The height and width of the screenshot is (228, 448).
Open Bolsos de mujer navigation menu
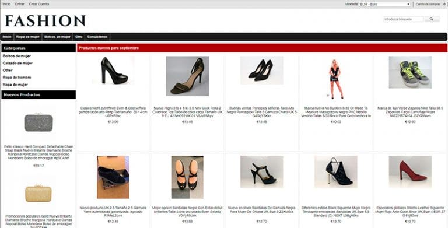(x=57, y=37)
